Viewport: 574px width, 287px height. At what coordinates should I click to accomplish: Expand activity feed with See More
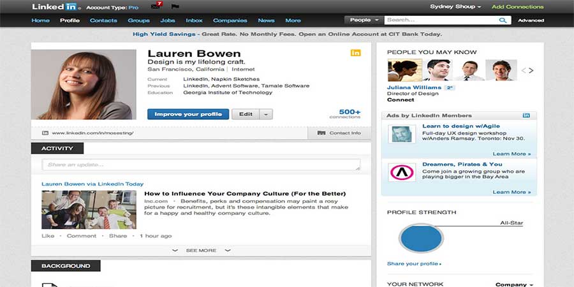click(x=201, y=251)
